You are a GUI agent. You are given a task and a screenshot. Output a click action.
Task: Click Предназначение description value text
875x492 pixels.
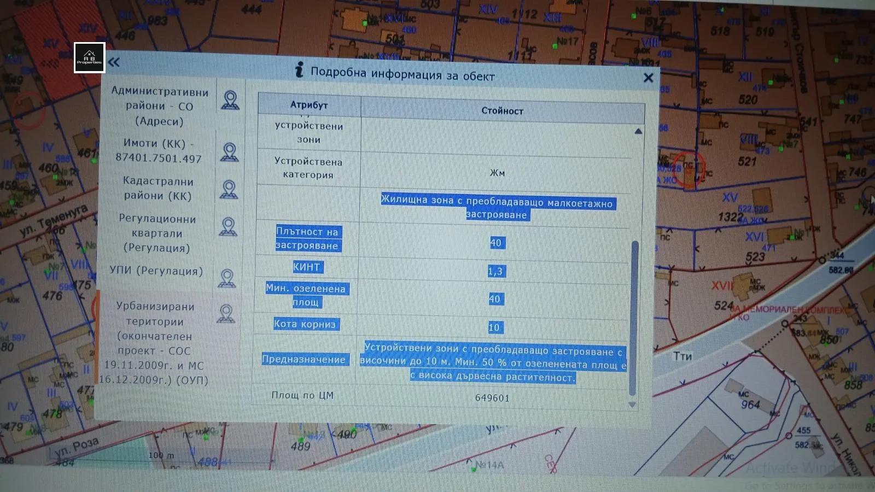pos(493,362)
